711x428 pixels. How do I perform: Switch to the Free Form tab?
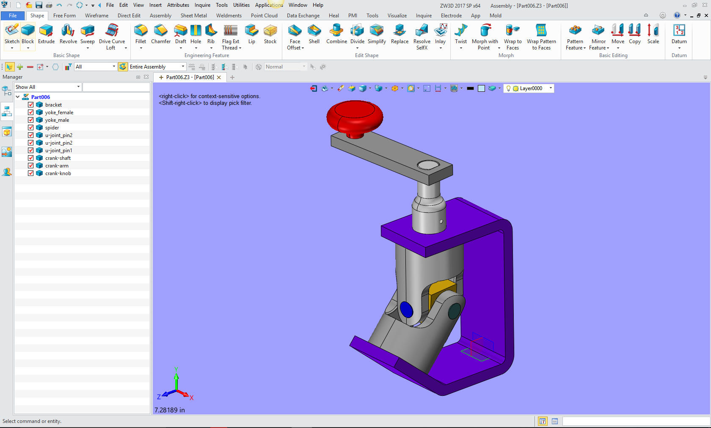pos(64,16)
